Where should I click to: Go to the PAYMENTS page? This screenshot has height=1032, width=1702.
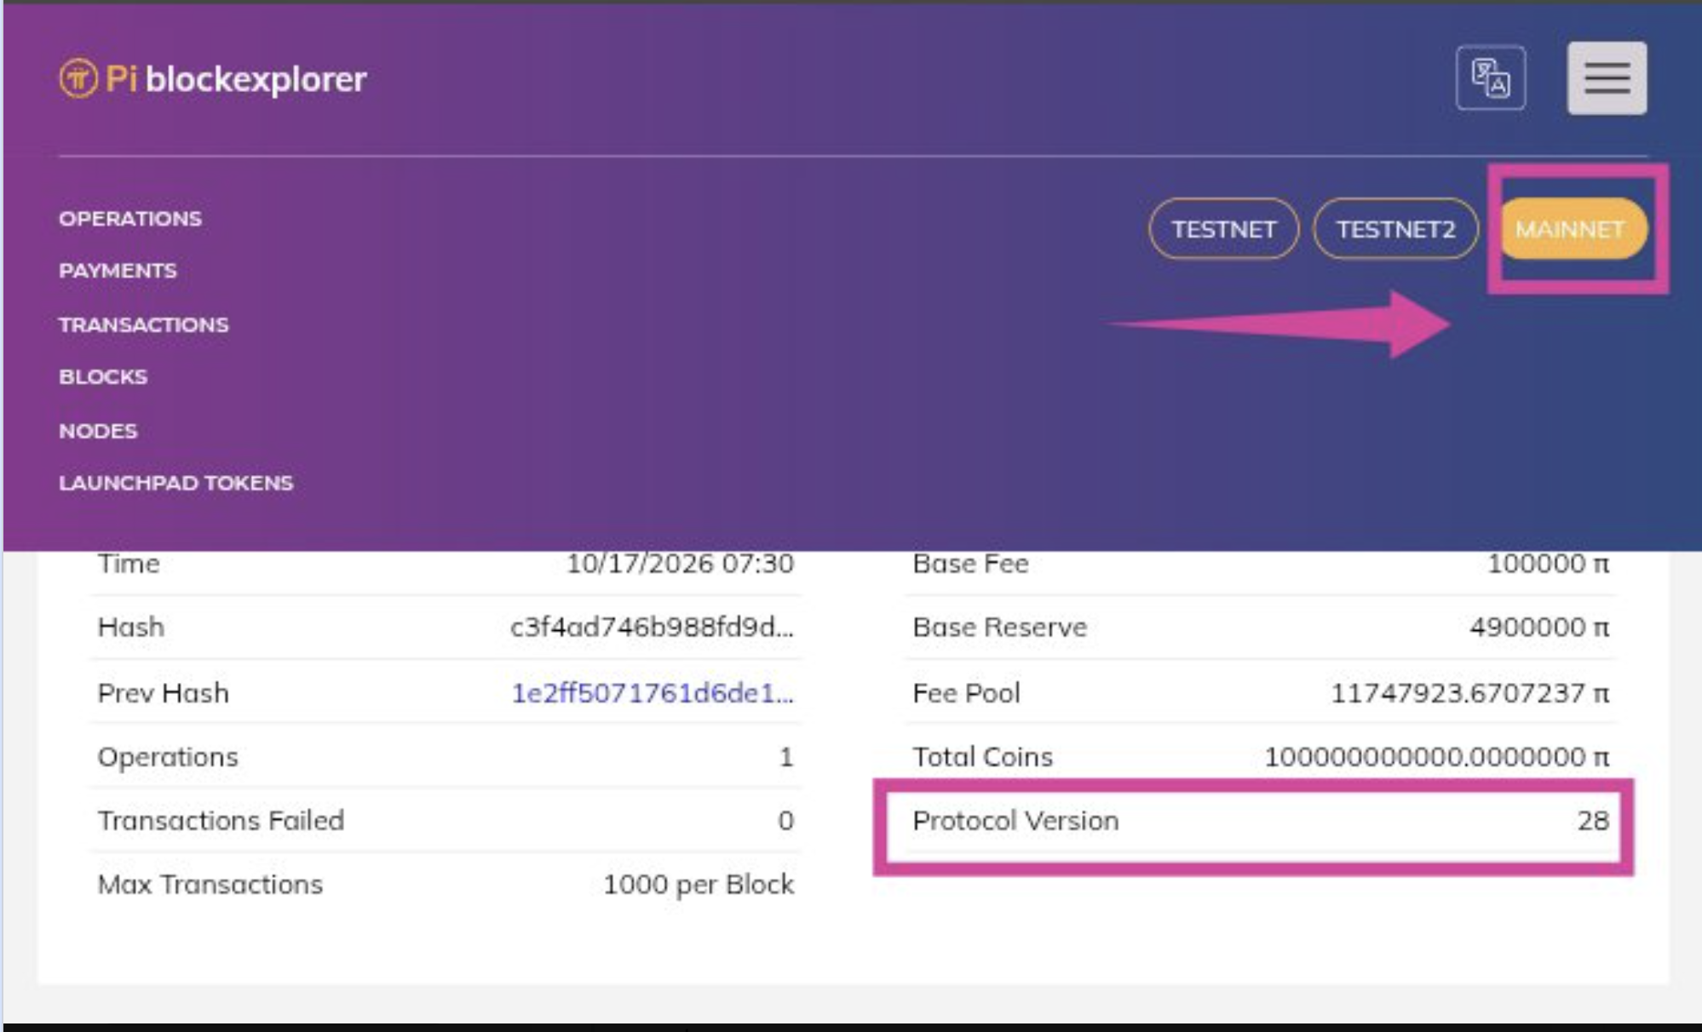click(x=118, y=271)
